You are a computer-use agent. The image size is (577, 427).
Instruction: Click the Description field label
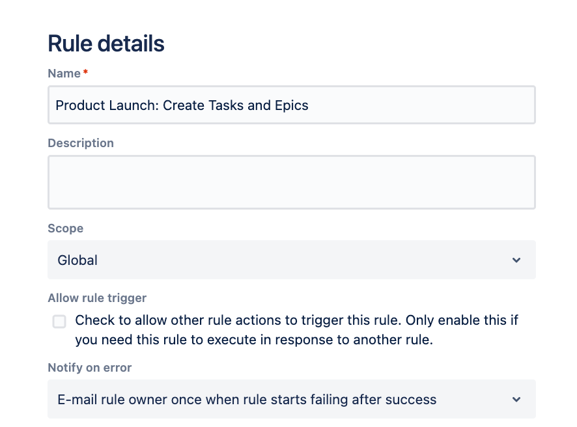coord(81,143)
